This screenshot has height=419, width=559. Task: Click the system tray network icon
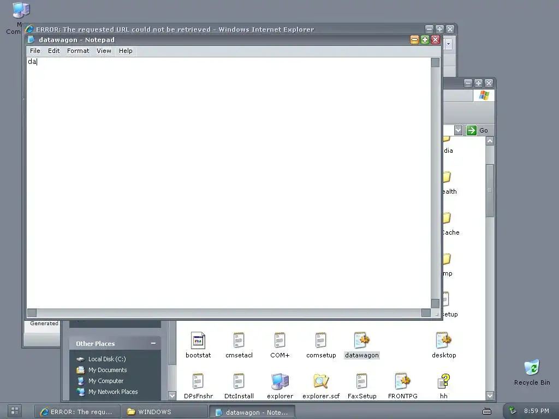tap(512, 411)
